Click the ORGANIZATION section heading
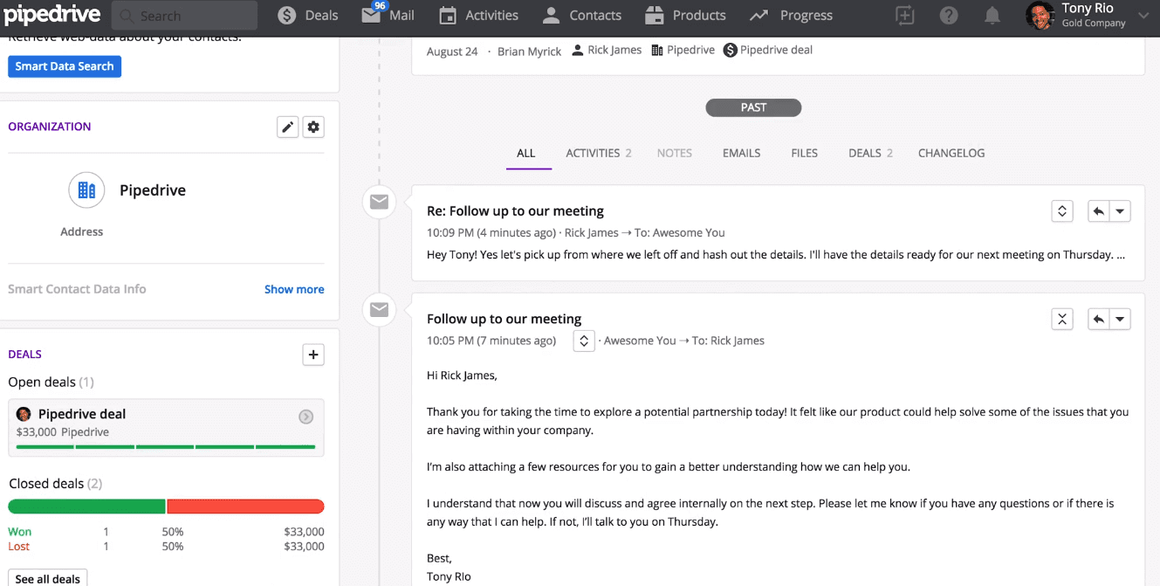This screenshot has width=1160, height=586. (x=50, y=127)
